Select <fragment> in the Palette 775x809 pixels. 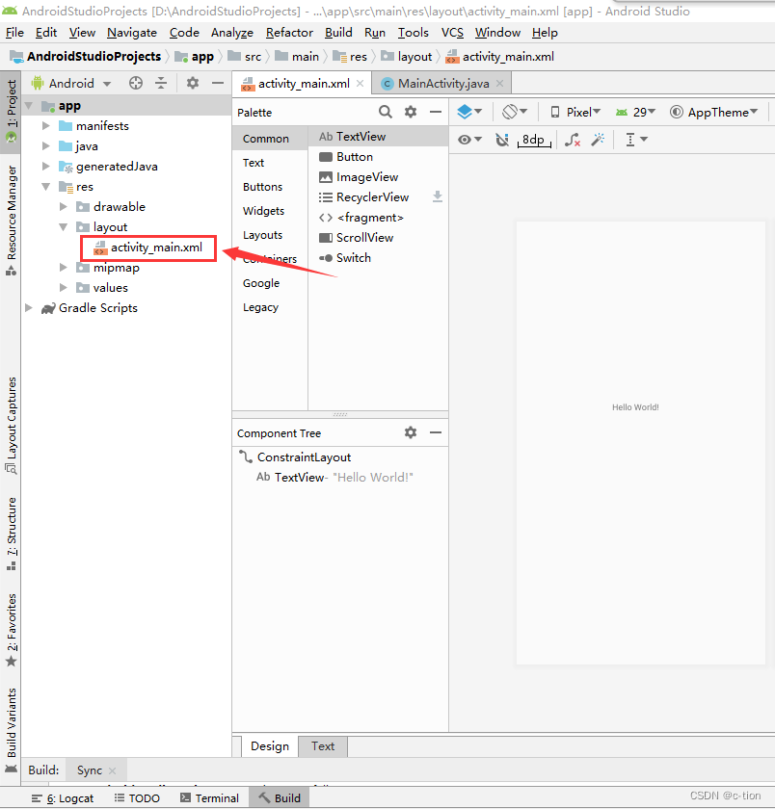point(378,218)
